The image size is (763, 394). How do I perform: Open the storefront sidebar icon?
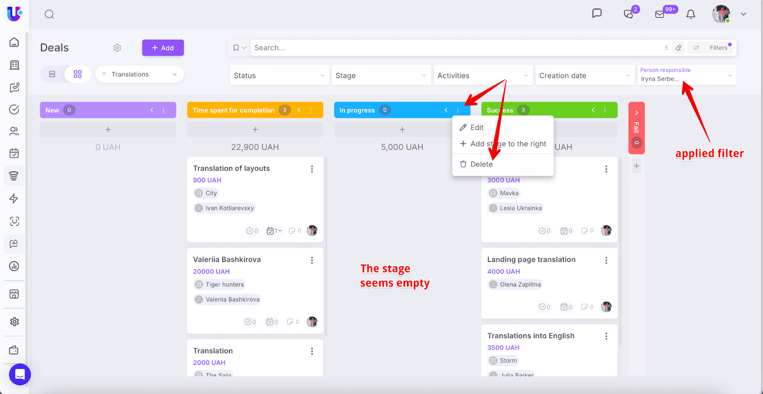(x=14, y=294)
